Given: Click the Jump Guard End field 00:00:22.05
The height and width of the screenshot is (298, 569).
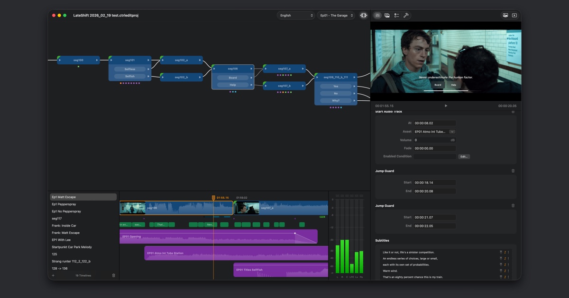Looking at the screenshot, I should [x=434, y=226].
